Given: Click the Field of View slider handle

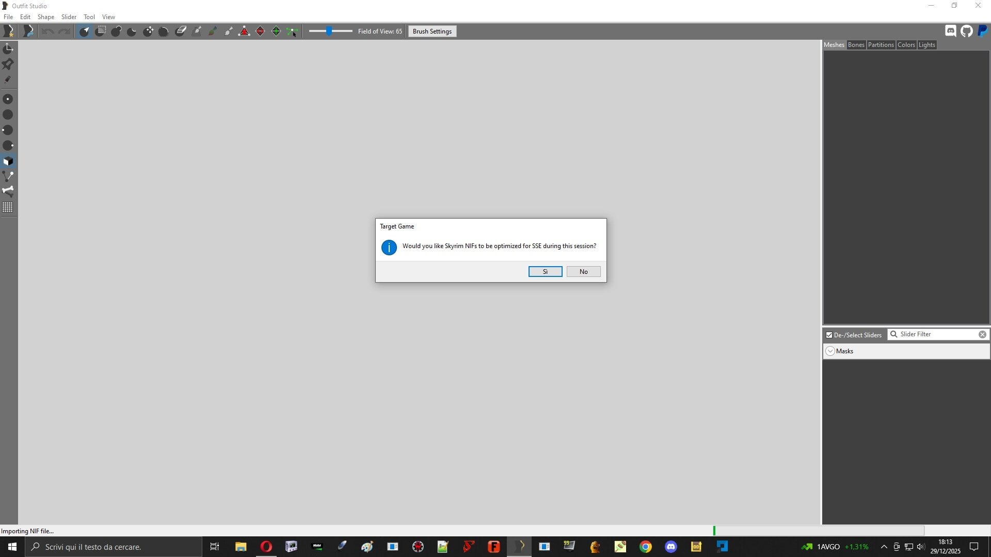Looking at the screenshot, I should 329,31.
